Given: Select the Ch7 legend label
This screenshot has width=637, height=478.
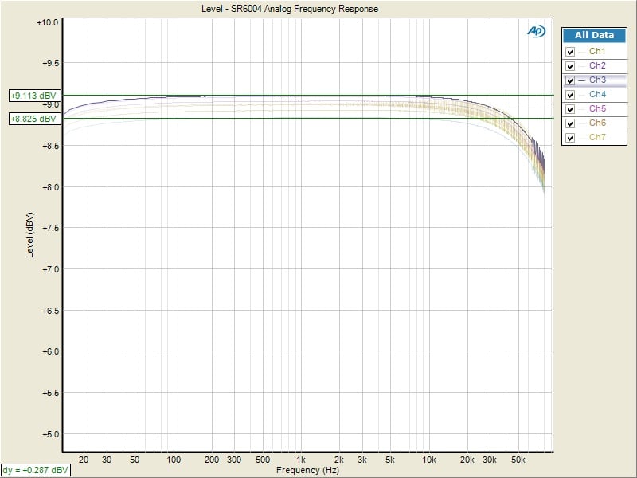Looking at the screenshot, I should pos(597,138).
